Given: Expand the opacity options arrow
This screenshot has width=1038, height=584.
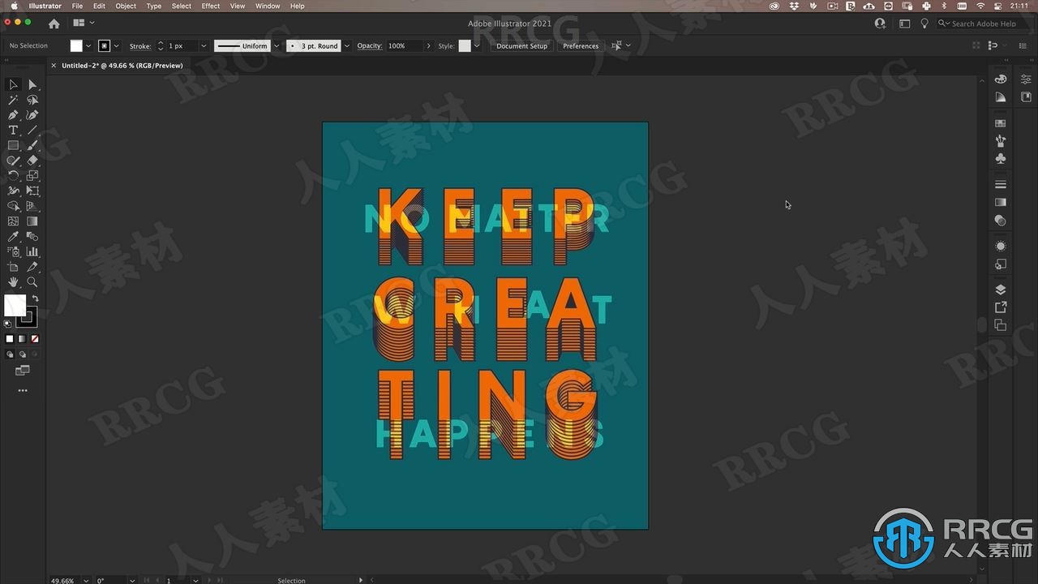Looking at the screenshot, I should pyautogui.click(x=428, y=46).
